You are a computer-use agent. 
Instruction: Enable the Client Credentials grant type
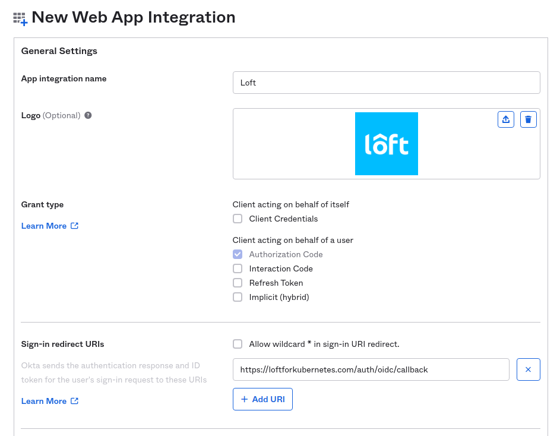pyautogui.click(x=238, y=219)
